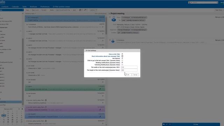Open the search type dropdown icon
Viewport: 224px width, 126px height.
pos(190,2)
